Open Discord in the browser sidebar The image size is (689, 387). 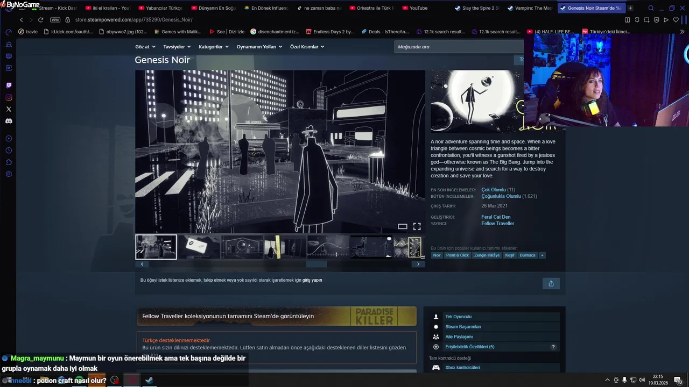[9, 121]
